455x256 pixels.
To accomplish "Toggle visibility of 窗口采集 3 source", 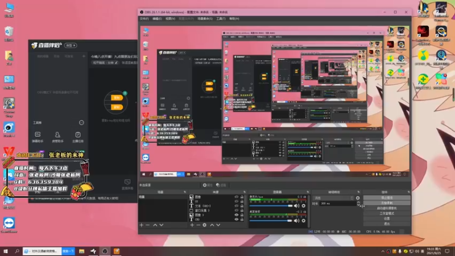I will 236,210.
